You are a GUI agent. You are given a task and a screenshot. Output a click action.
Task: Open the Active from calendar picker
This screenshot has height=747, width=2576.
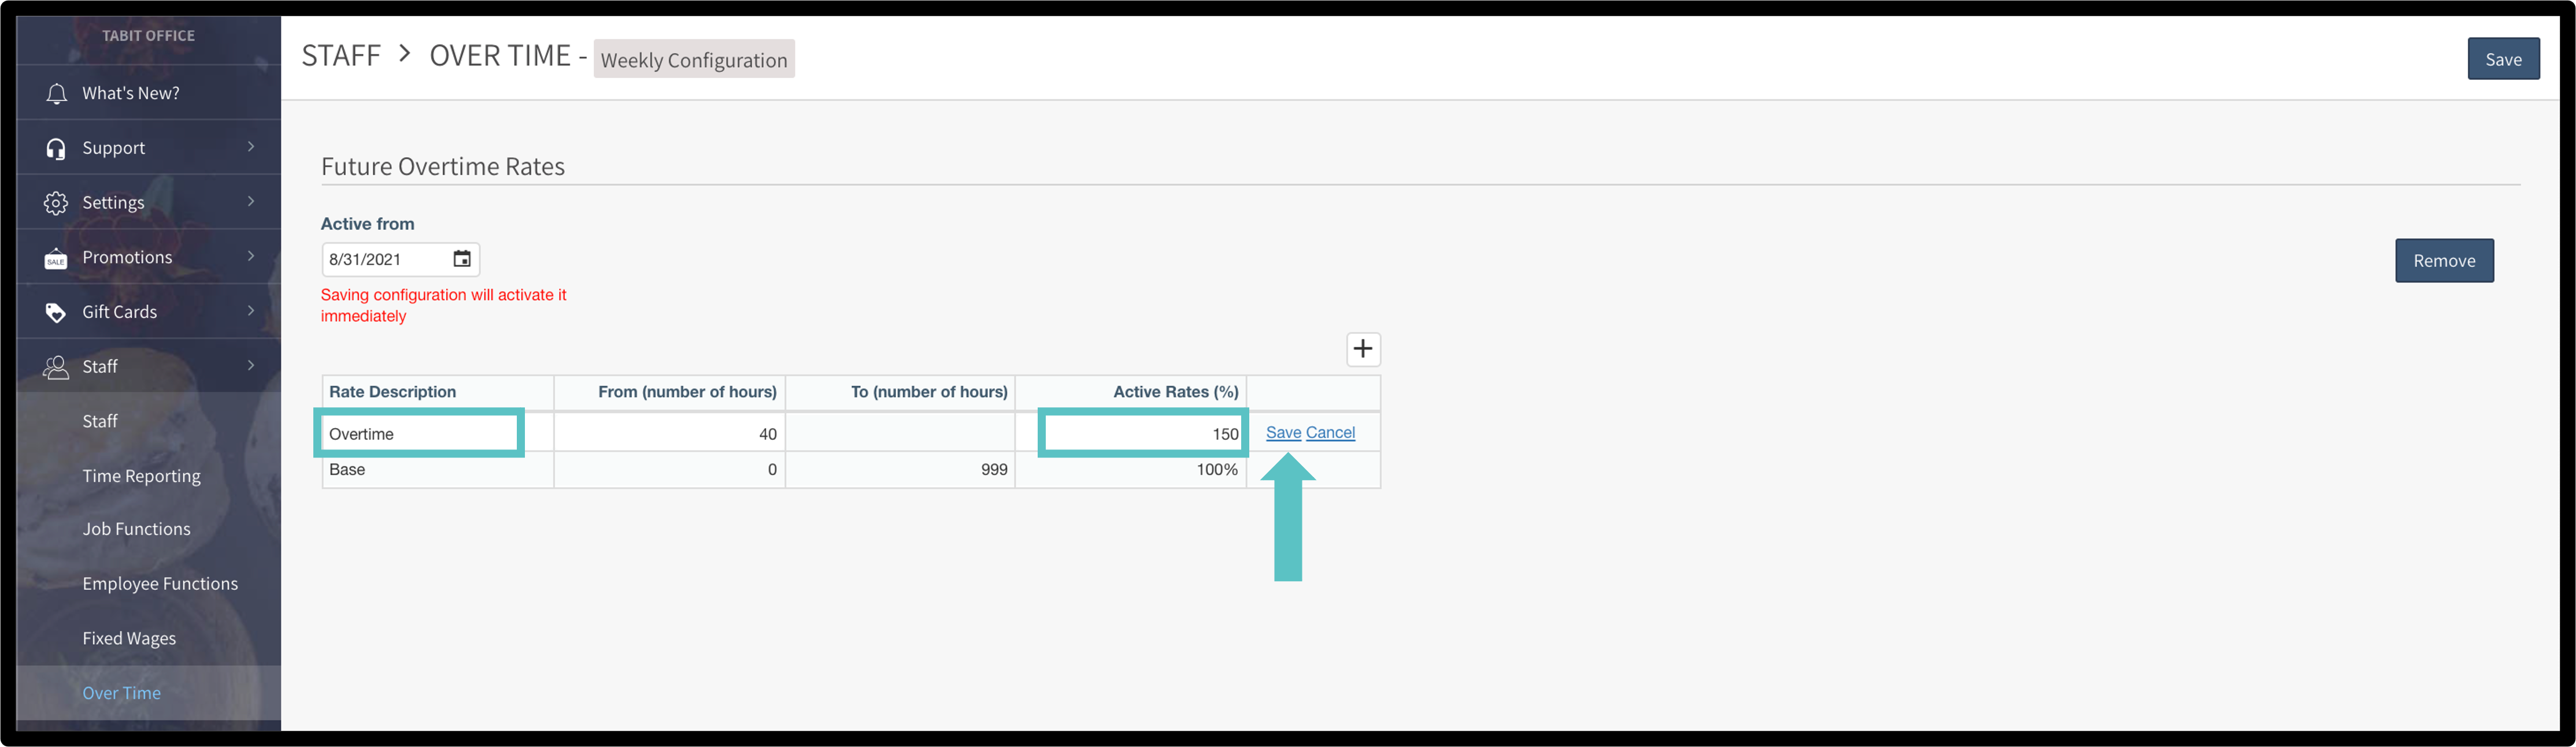(x=461, y=259)
